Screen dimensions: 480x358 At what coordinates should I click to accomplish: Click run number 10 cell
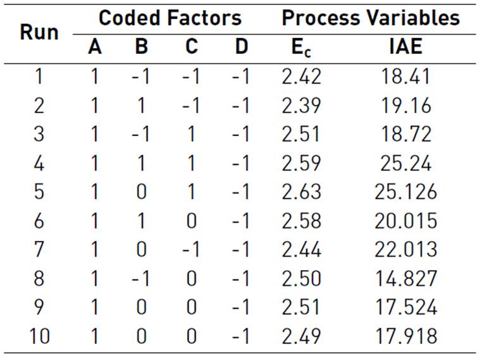(x=39, y=336)
